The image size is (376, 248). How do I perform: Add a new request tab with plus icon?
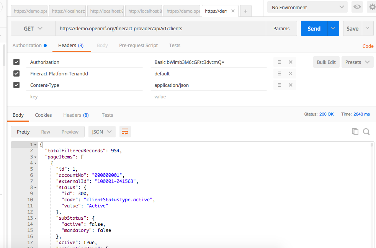click(x=245, y=11)
